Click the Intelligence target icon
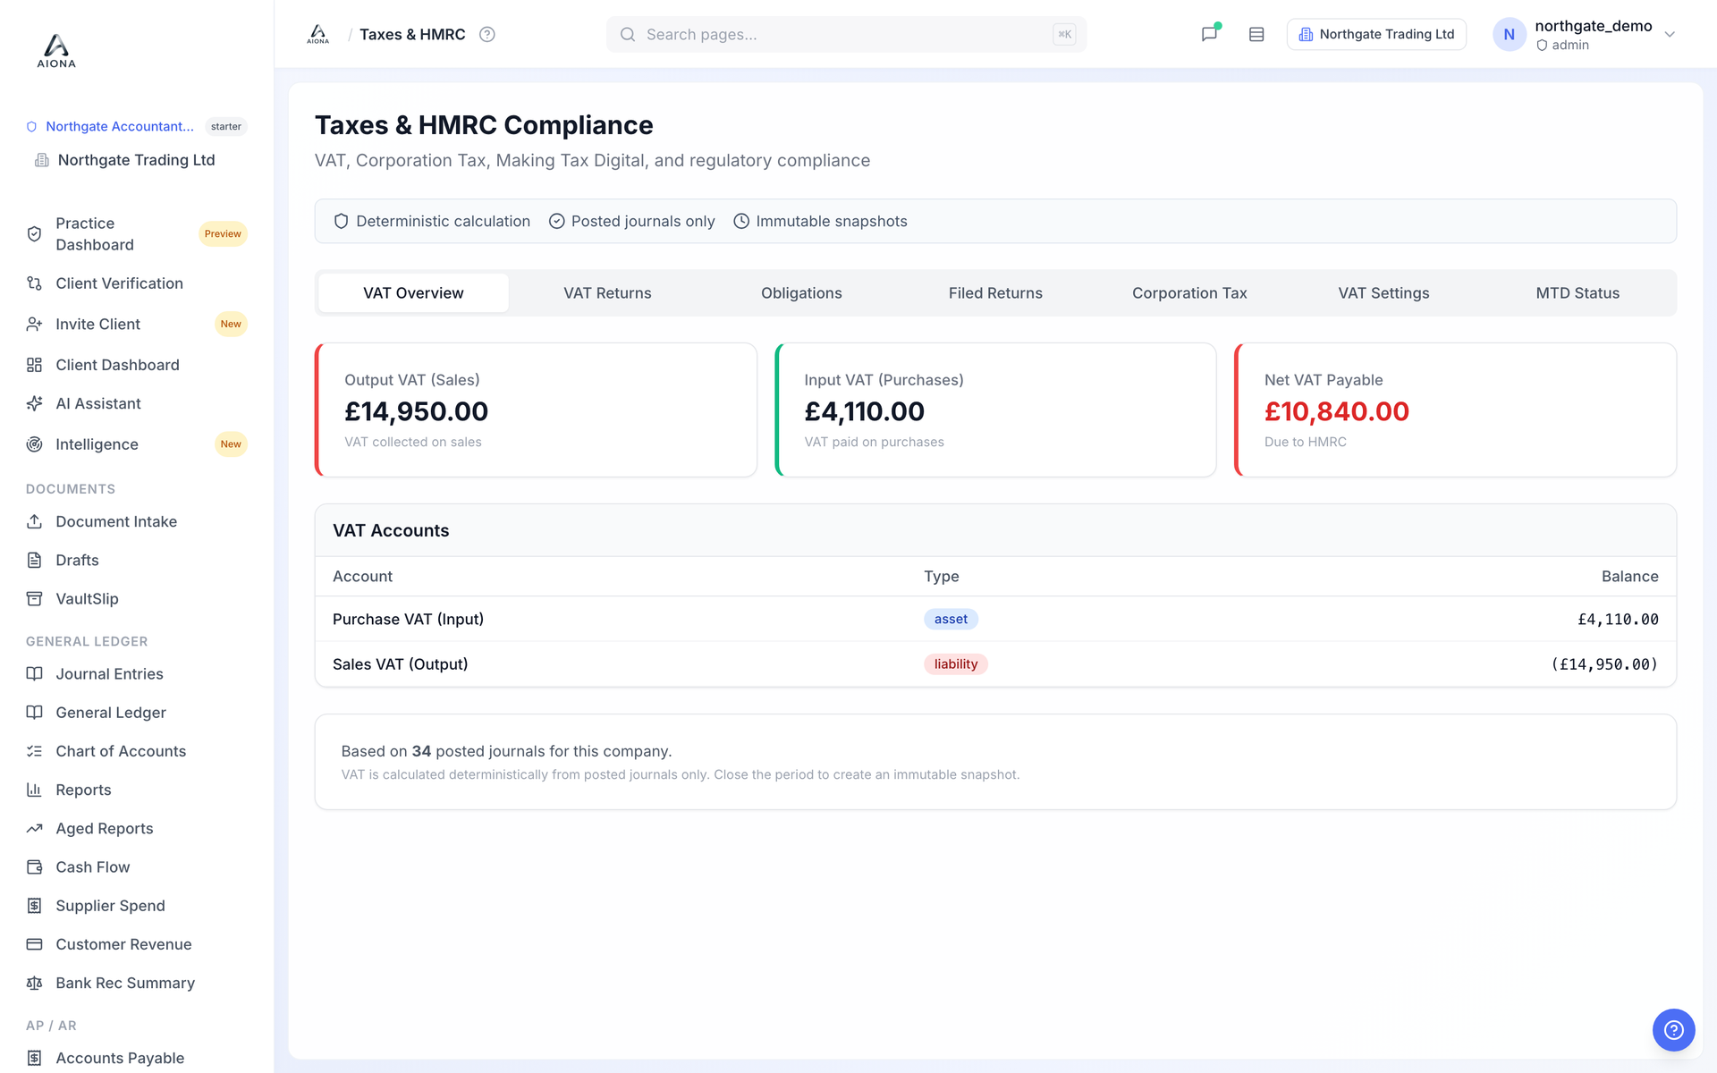This screenshot has width=1717, height=1073. 34,444
